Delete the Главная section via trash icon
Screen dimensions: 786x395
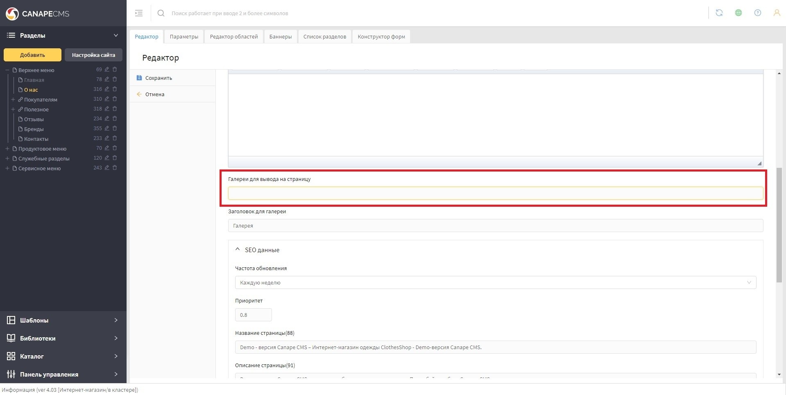click(115, 79)
